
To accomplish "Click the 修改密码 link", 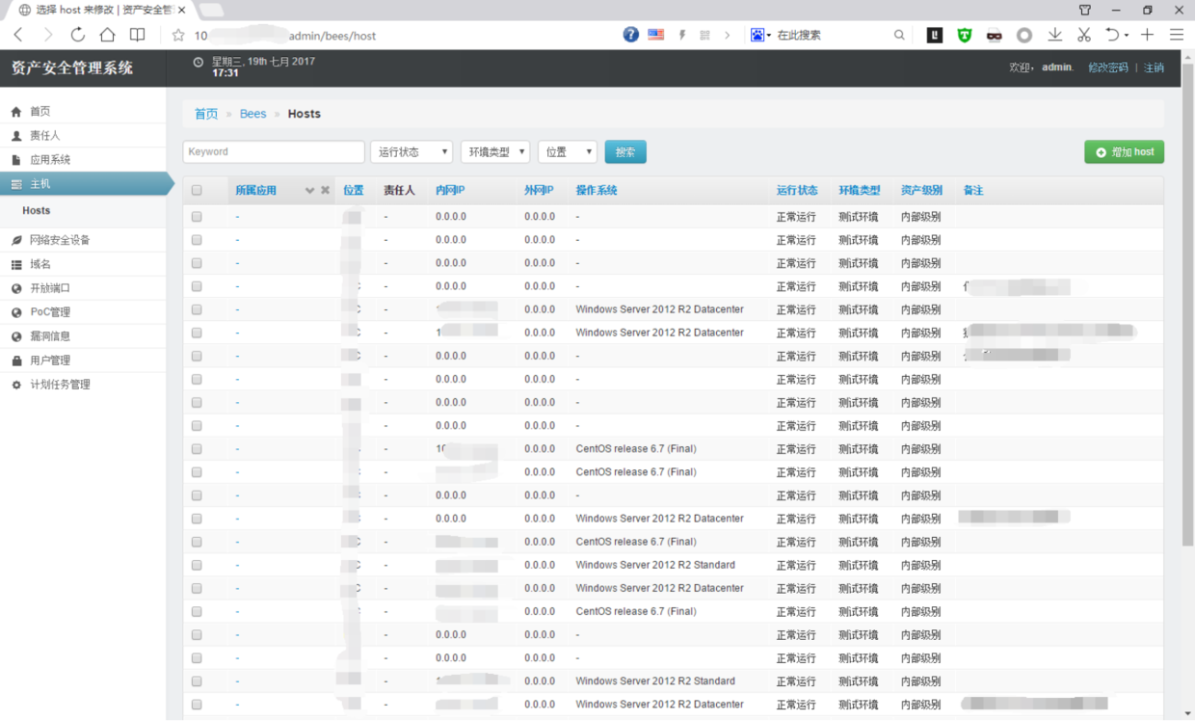I will point(1107,67).
